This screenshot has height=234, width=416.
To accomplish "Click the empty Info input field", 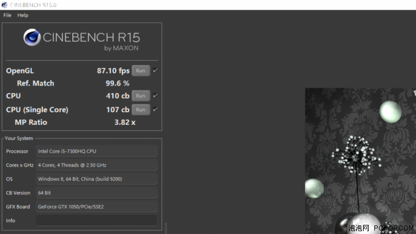I will point(96,220).
